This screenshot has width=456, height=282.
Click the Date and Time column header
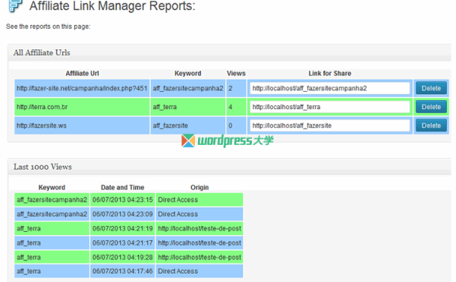[122, 187]
